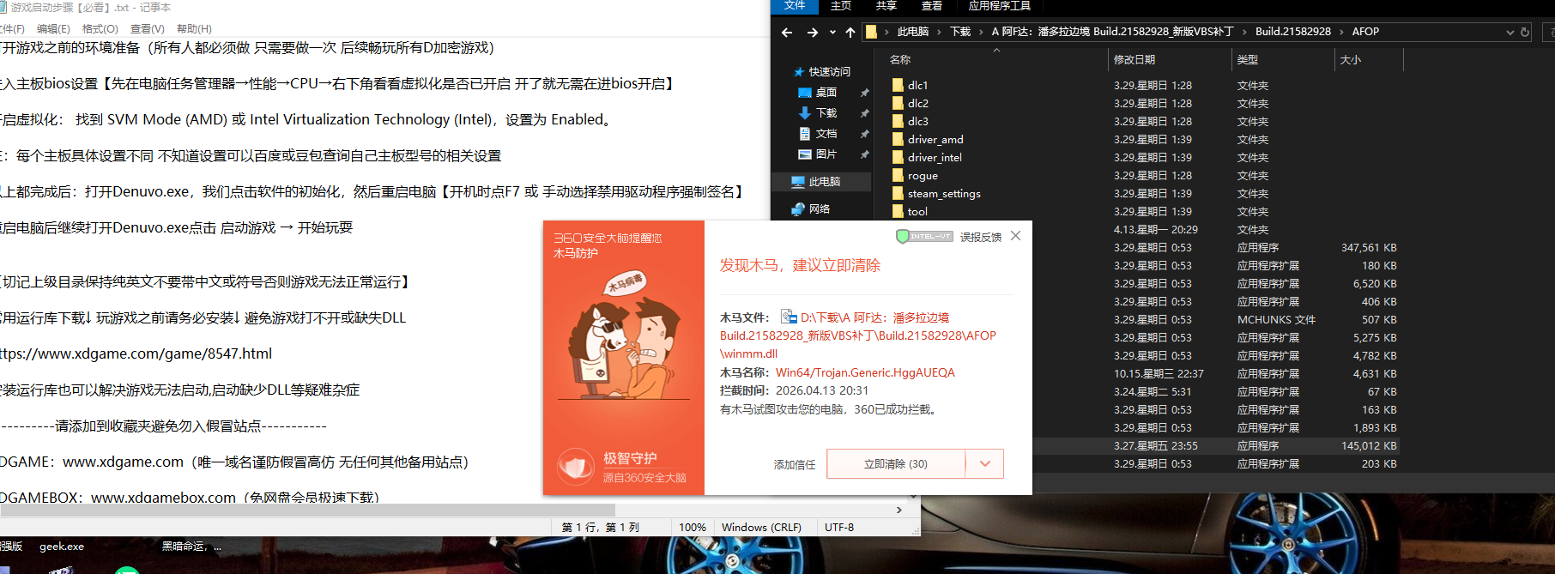Screen dimensions: 1555x574
Task: Click the 文档 documents icon in sidebar
Action: click(x=805, y=134)
